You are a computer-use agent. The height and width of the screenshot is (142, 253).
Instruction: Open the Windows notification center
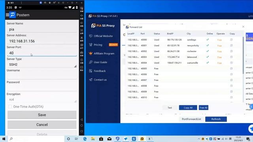pyautogui.click(x=248, y=139)
